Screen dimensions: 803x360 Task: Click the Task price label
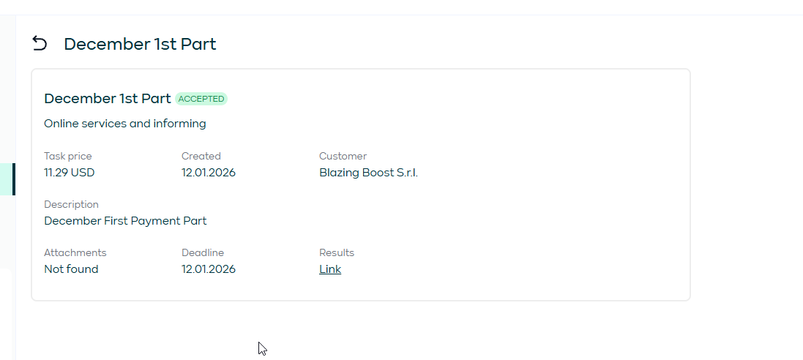[x=68, y=156]
